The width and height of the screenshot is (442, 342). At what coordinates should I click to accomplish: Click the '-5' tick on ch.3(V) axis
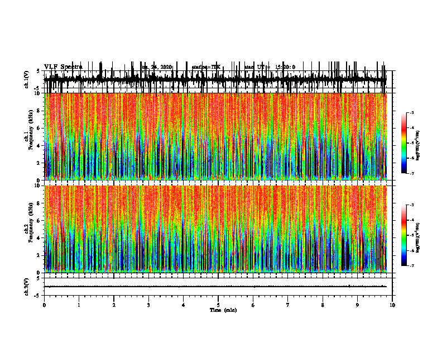37,296
